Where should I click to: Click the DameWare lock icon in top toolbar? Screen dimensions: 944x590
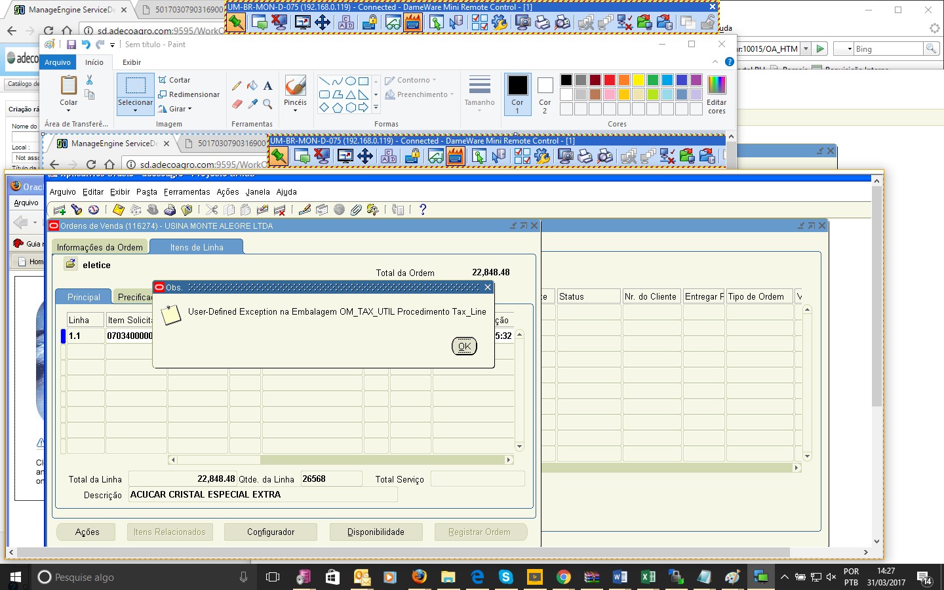370,23
